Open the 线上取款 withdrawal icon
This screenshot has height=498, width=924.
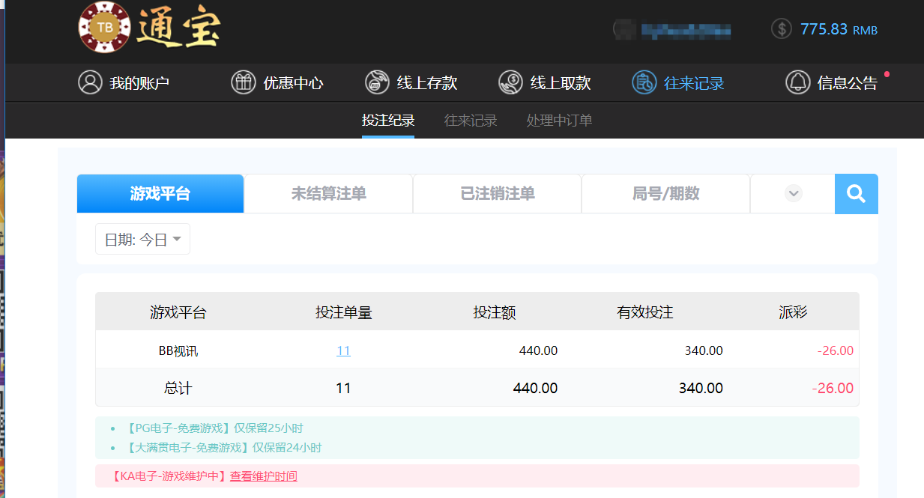click(x=510, y=82)
